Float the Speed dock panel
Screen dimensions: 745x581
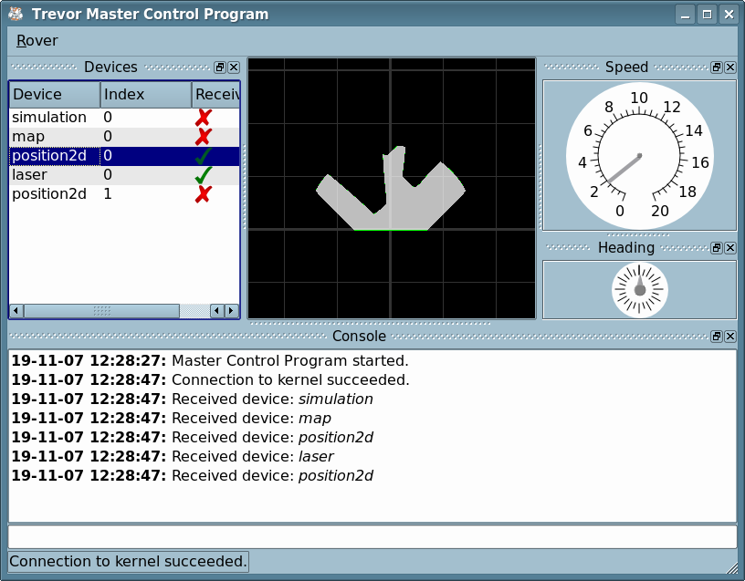pyautogui.click(x=717, y=67)
